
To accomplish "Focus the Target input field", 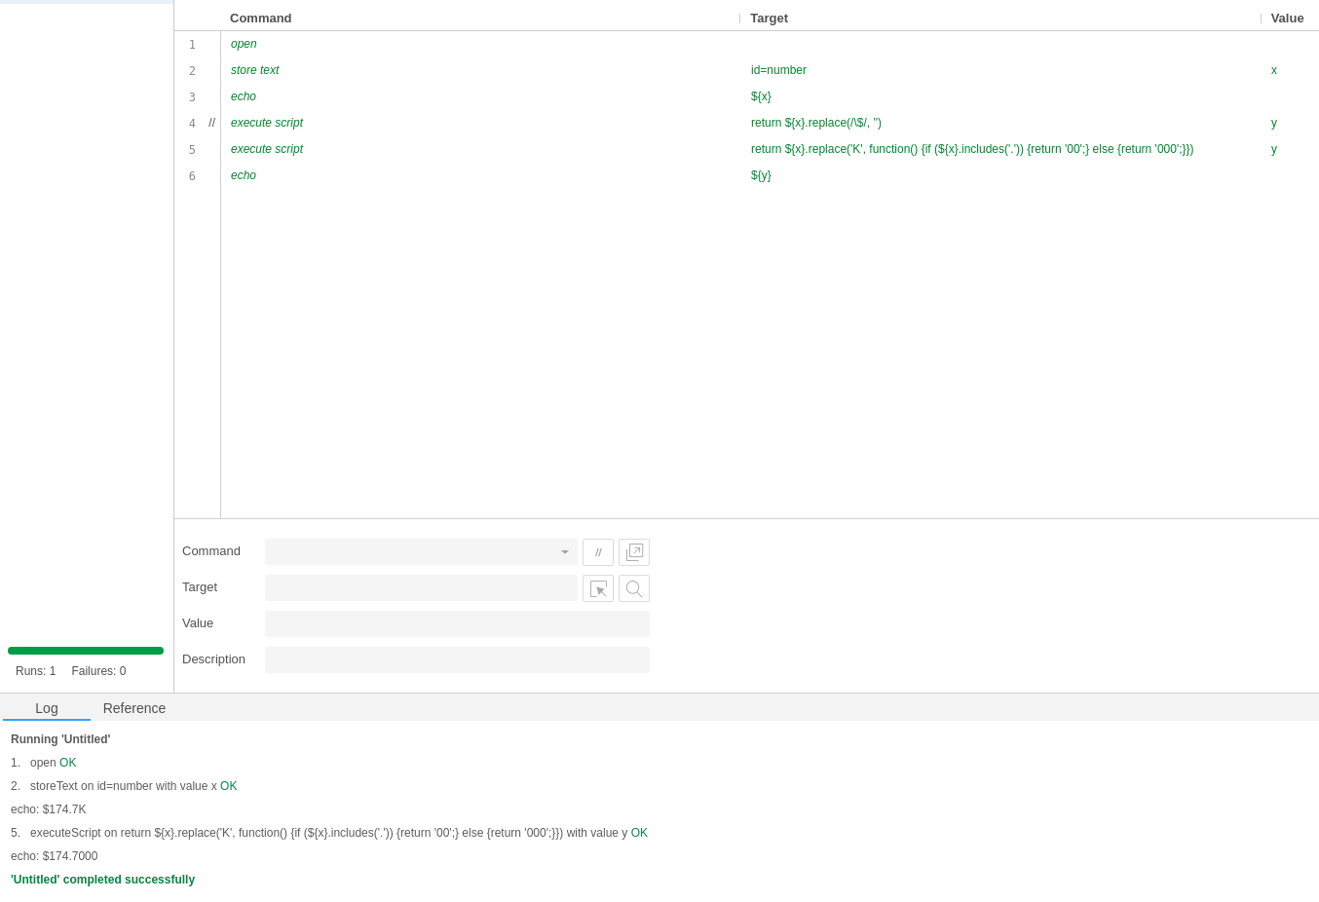I will coord(421,588).
